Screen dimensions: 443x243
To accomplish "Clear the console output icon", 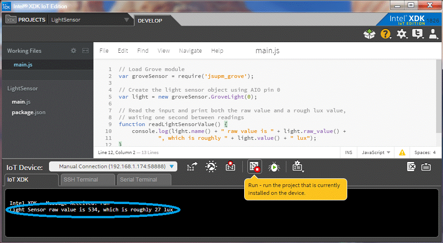I will [411, 166].
